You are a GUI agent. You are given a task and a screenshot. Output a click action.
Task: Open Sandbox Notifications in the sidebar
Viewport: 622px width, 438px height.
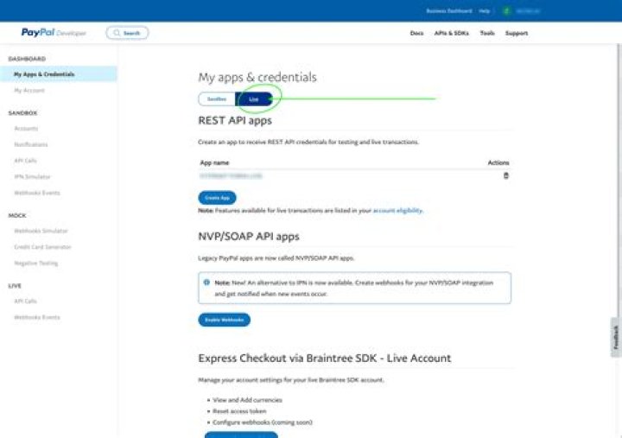tap(31, 144)
